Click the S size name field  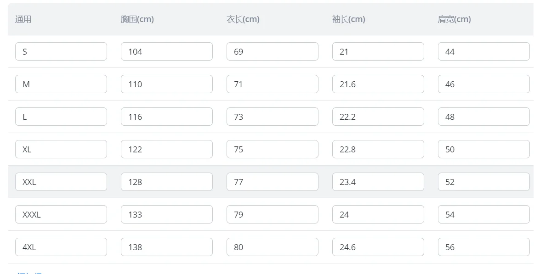(61, 51)
